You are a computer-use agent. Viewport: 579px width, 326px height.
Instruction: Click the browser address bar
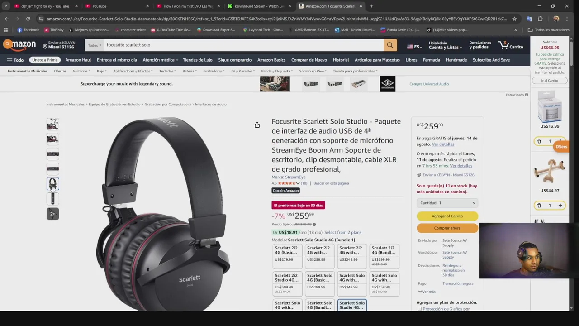tap(276, 19)
